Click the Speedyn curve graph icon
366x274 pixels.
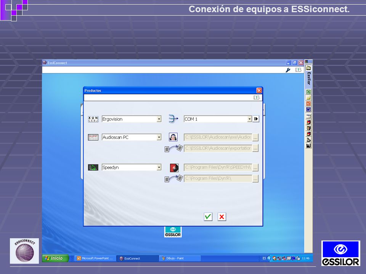(93, 167)
